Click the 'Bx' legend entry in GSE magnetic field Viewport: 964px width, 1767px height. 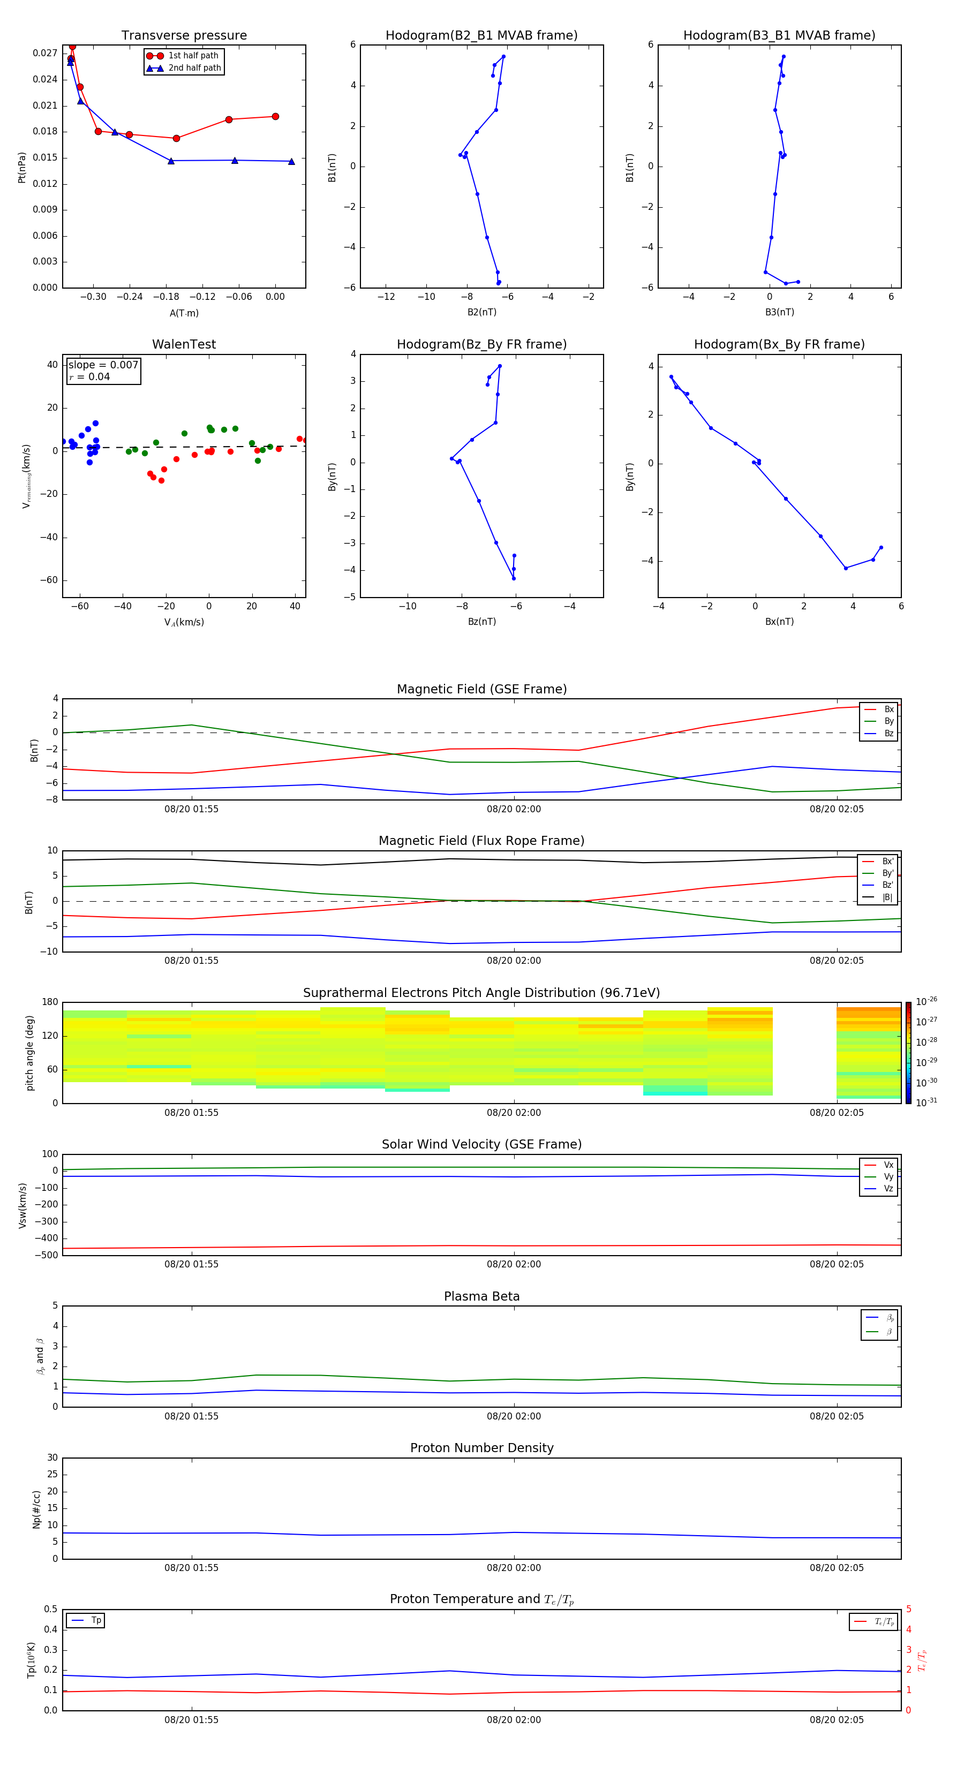pos(879,709)
